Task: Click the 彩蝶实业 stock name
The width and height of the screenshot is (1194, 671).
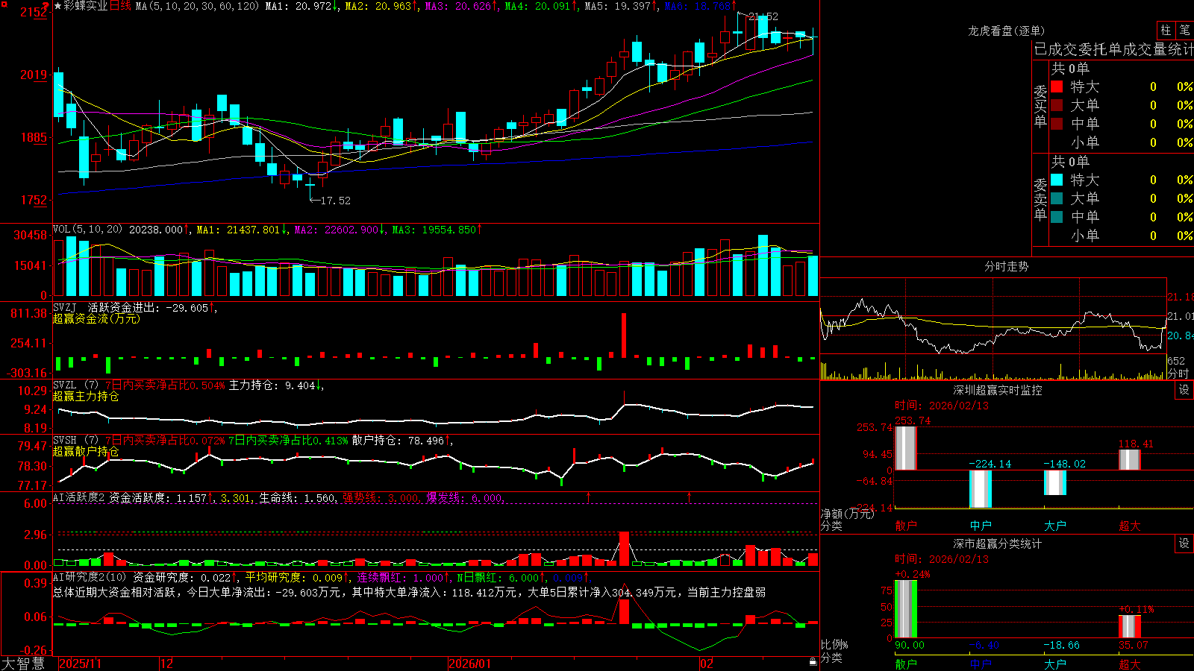Action: 85,6
